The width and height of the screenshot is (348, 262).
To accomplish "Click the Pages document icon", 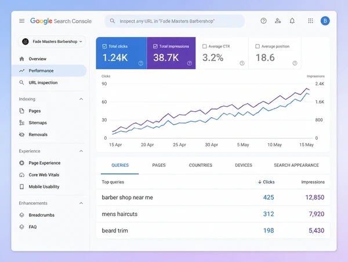I will click(22, 111).
